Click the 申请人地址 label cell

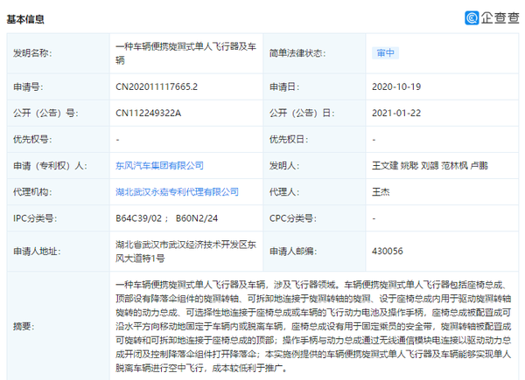pyautogui.click(x=59, y=252)
